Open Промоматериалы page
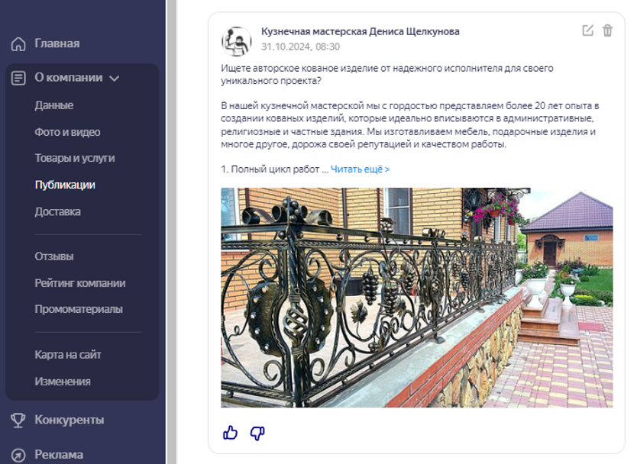Viewport: 637px width, 464px height. click(79, 309)
